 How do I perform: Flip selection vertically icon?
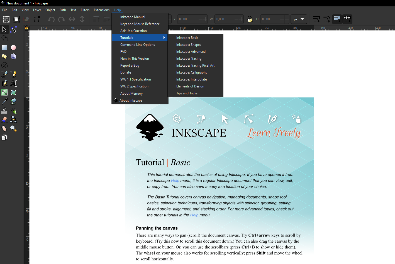(x=82, y=19)
